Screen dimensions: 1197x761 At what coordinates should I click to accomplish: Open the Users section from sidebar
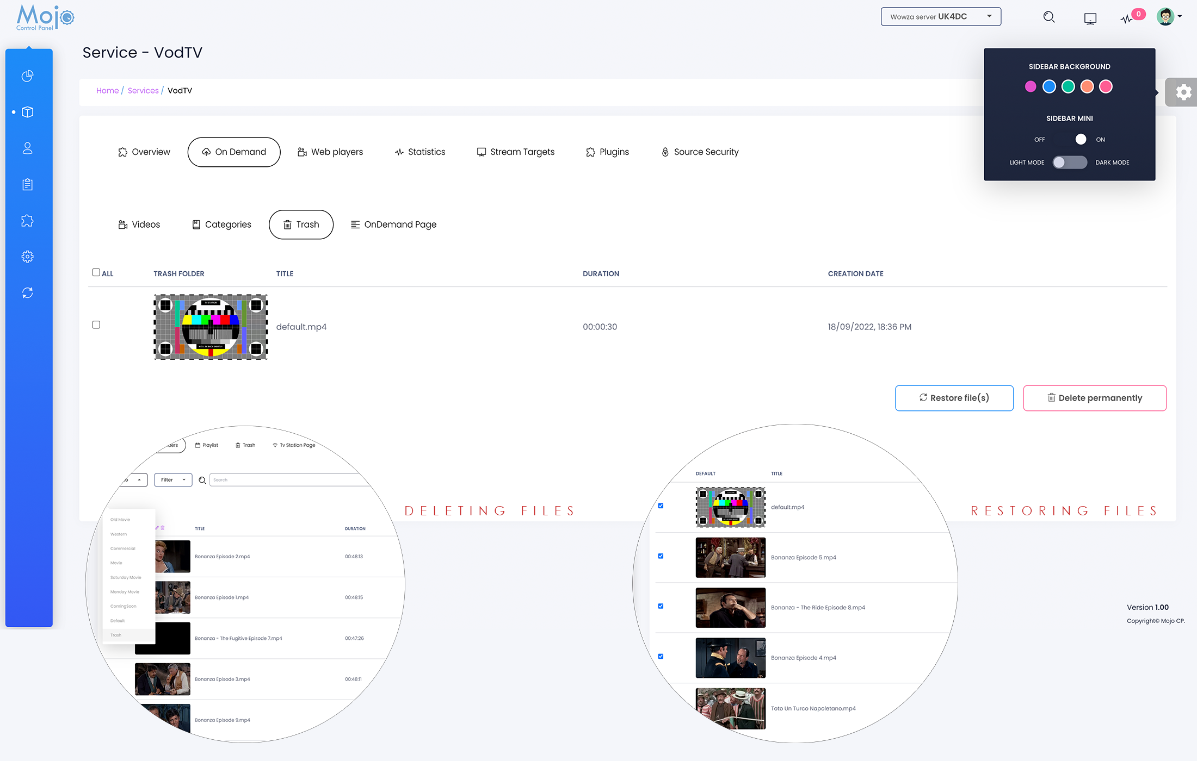28,148
